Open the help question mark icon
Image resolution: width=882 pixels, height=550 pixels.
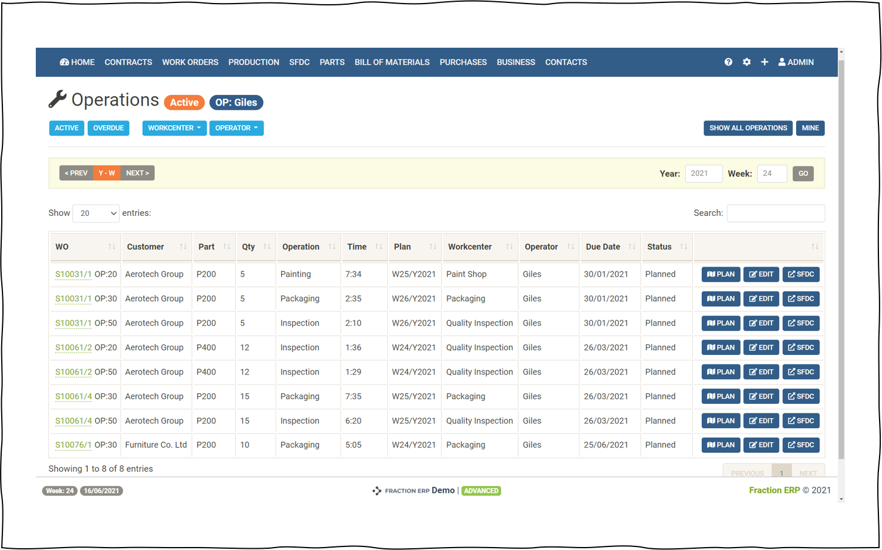pos(728,62)
